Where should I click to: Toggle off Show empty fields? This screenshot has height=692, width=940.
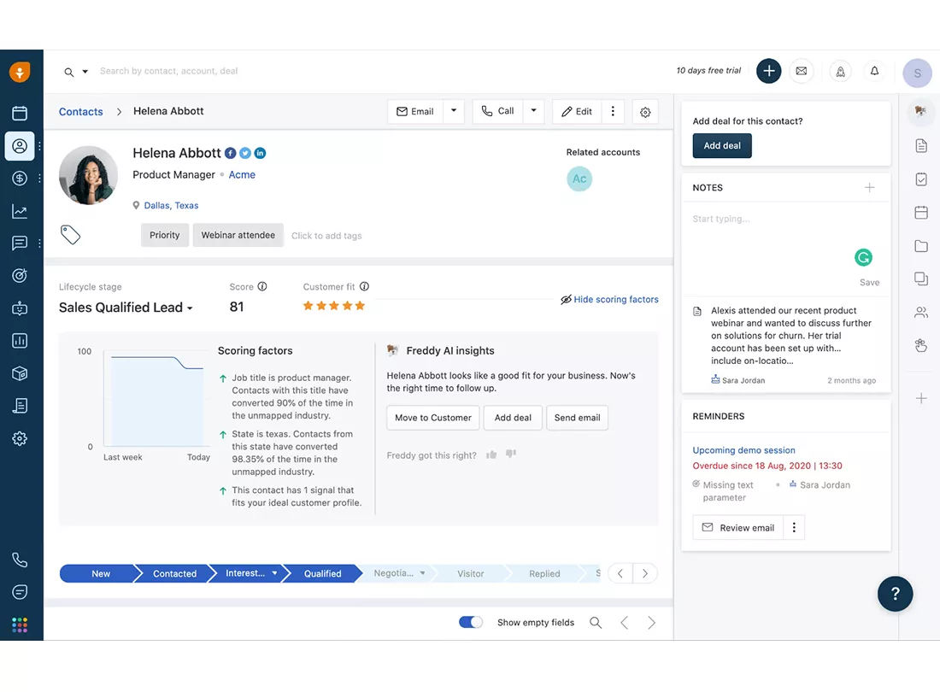pyautogui.click(x=470, y=622)
